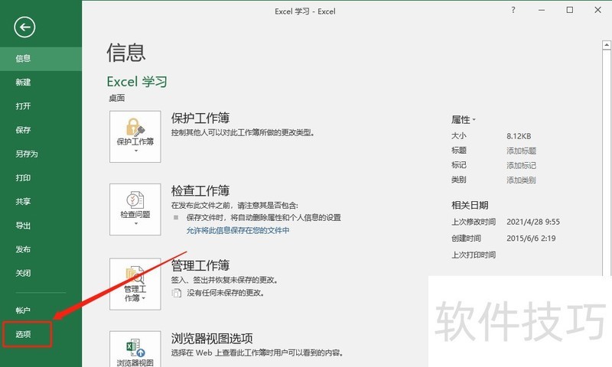Select 新建 from the sidebar

tap(24, 82)
